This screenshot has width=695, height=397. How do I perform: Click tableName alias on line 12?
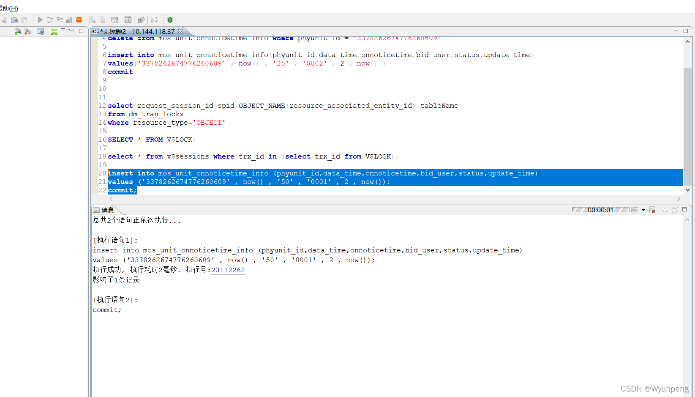point(439,106)
